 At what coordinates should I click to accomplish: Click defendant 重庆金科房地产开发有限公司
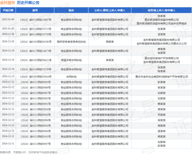point(162,58)
